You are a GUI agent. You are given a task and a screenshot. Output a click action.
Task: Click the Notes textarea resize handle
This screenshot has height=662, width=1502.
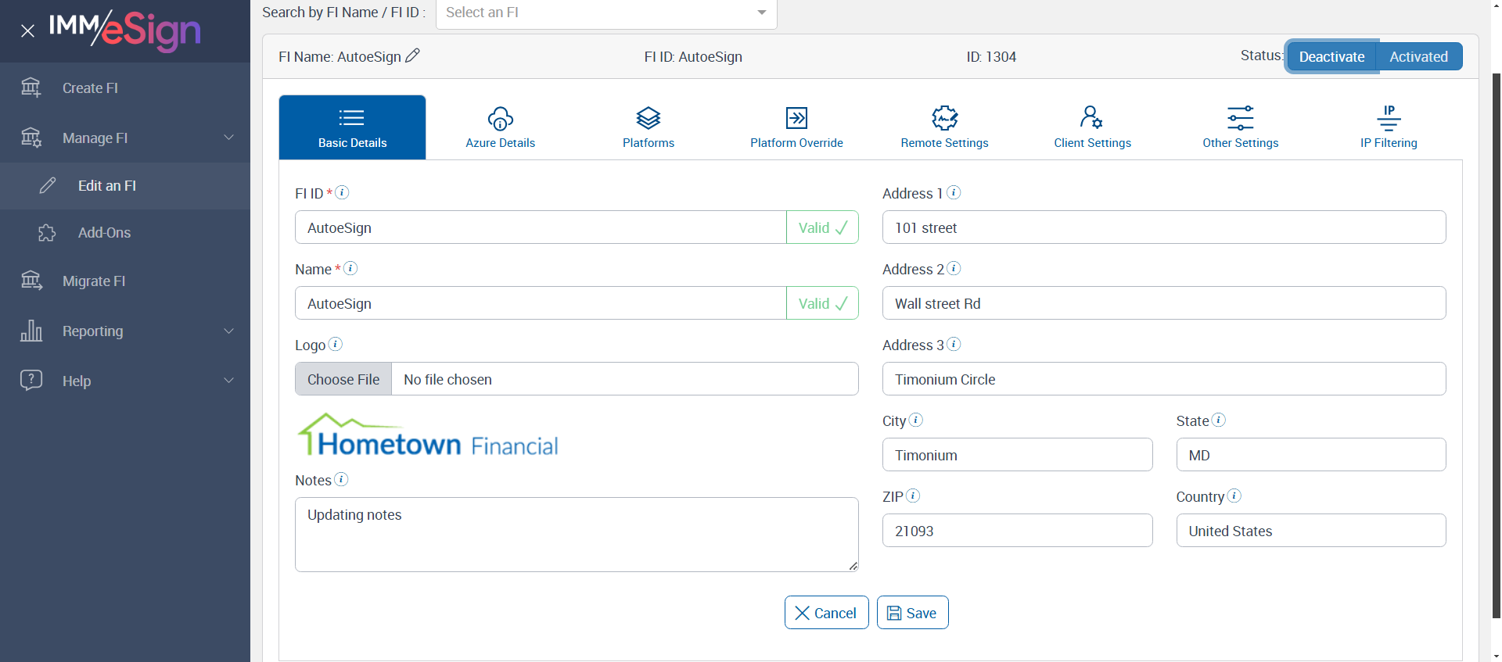tap(853, 566)
